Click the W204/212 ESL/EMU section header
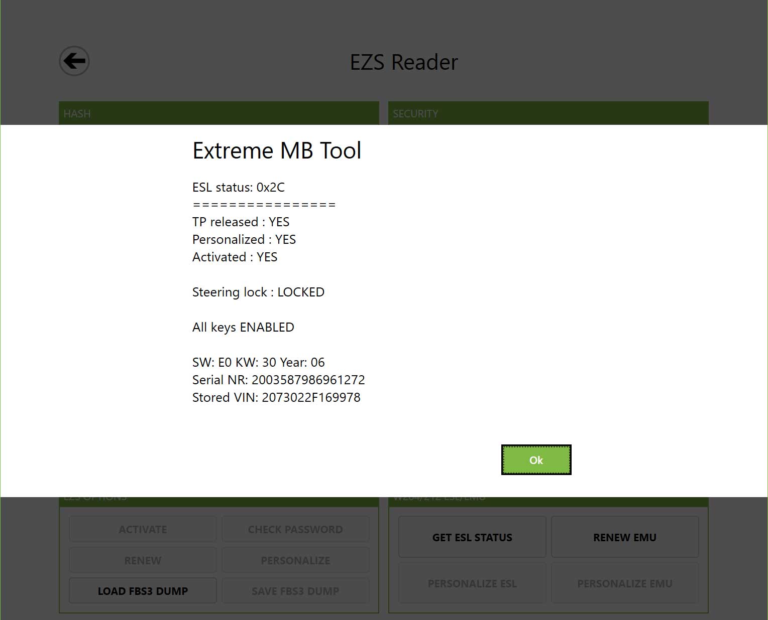 [x=438, y=497]
